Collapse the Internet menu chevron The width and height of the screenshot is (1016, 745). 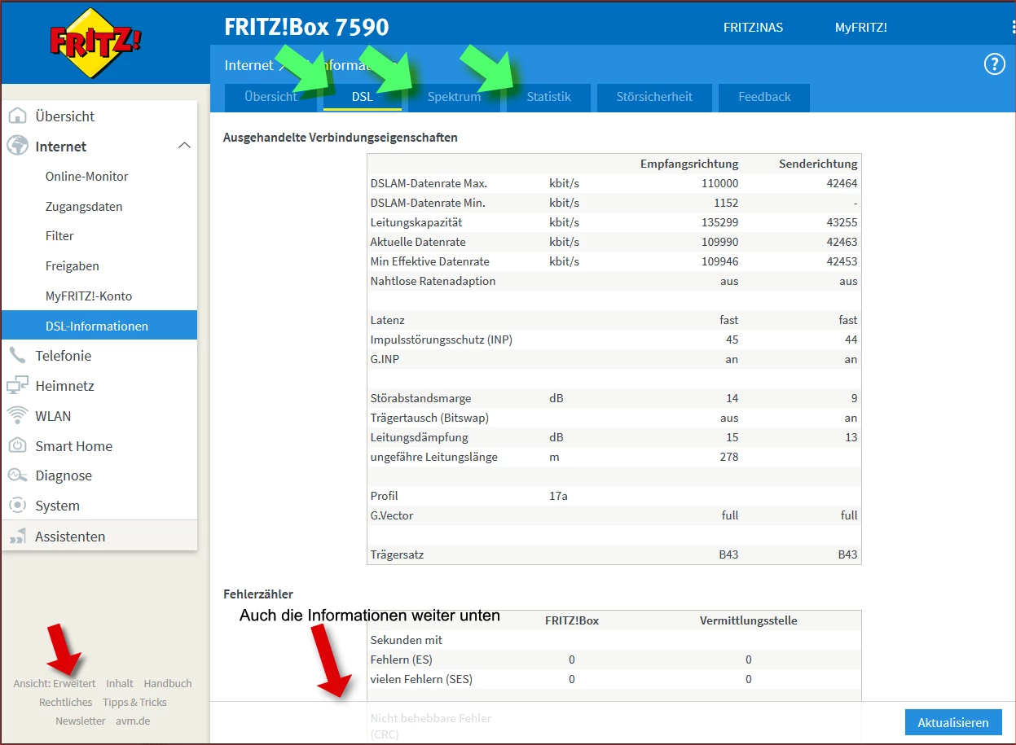point(185,146)
